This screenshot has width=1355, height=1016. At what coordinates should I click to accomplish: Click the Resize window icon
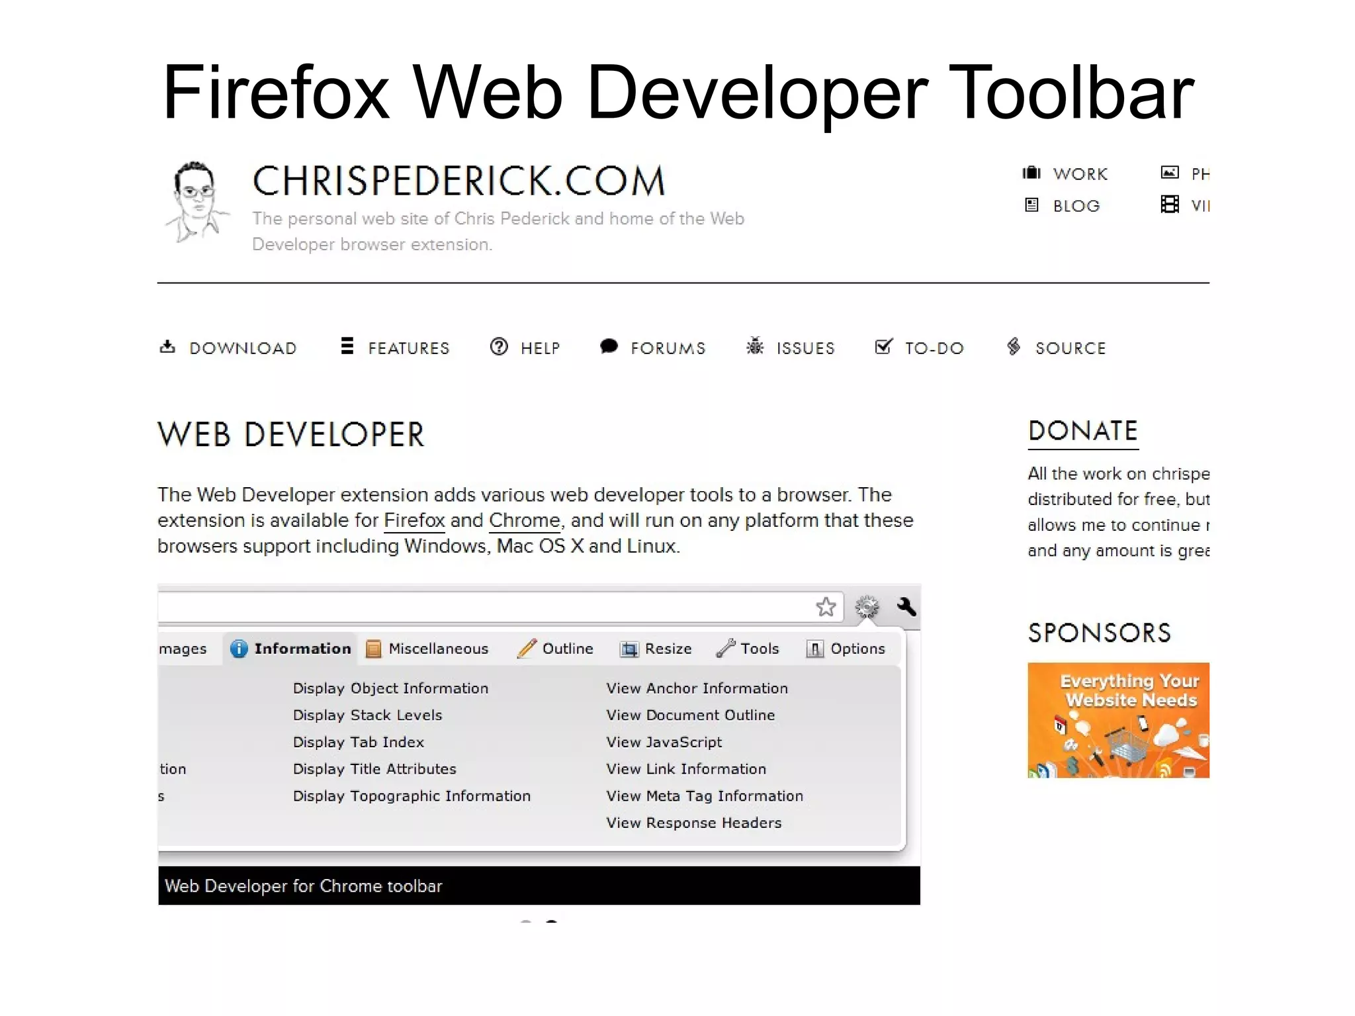629,649
